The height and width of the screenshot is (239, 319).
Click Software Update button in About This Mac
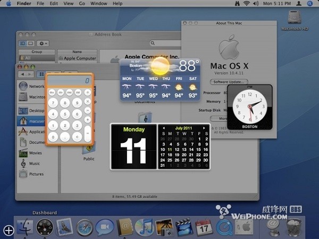pos(229,82)
